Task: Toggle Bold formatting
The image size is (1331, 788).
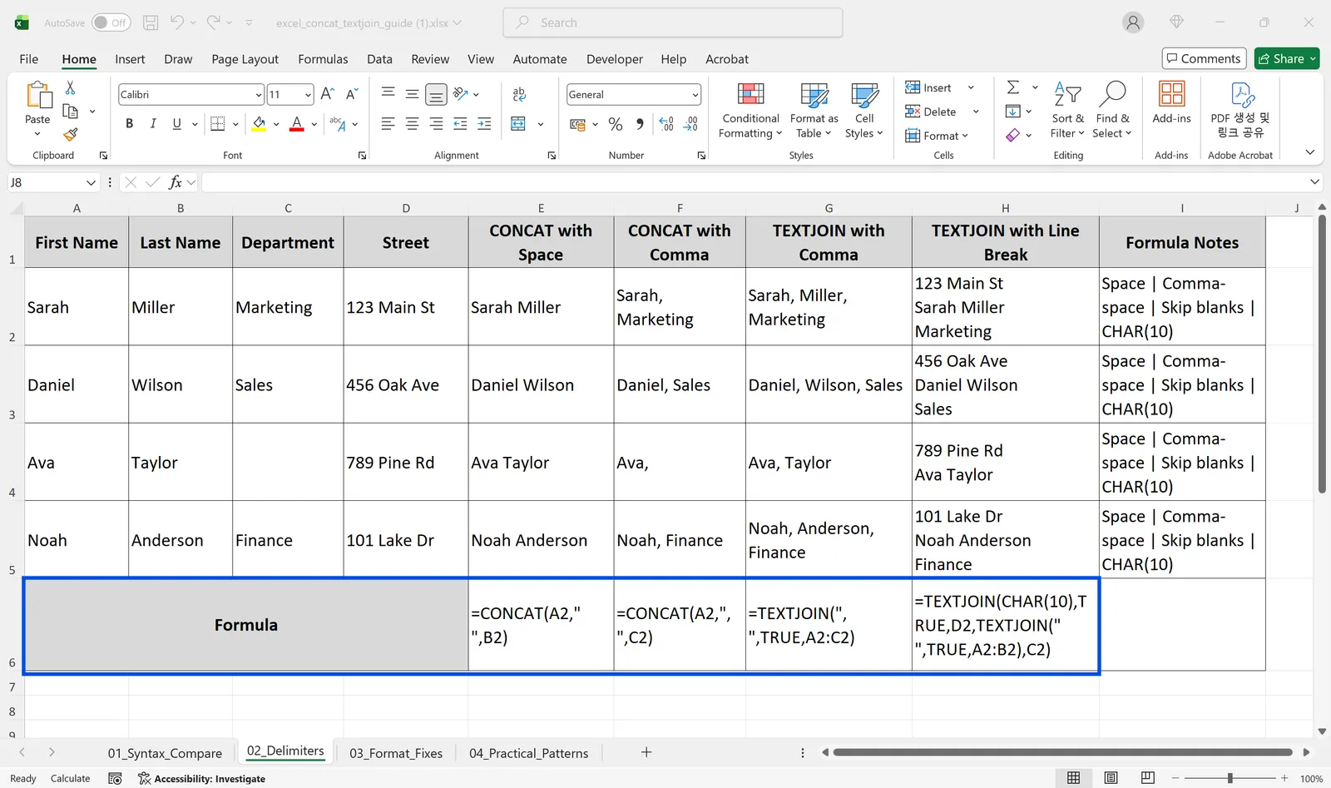Action: pos(129,124)
